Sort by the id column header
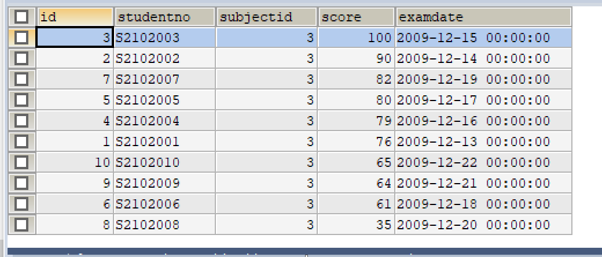The width and height of the screenshot is (602, 257). tap(75, 17)
